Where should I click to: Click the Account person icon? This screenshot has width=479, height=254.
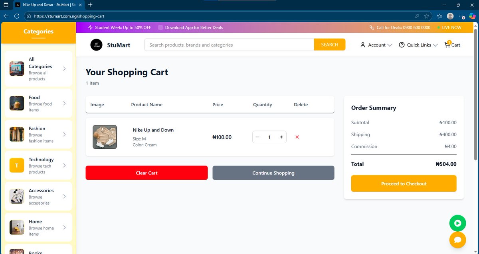coord(363,45)
